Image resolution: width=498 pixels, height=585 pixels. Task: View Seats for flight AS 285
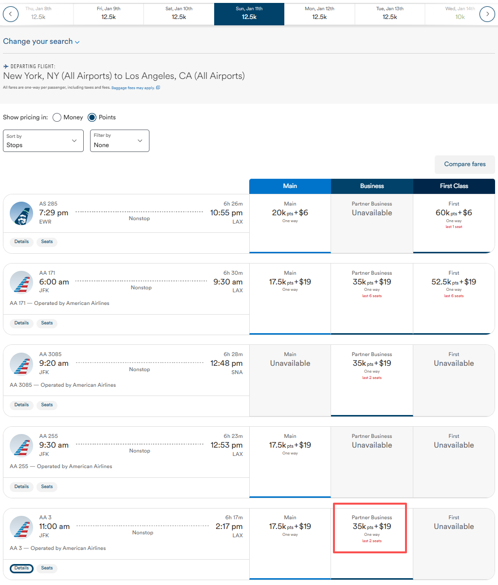47,242
